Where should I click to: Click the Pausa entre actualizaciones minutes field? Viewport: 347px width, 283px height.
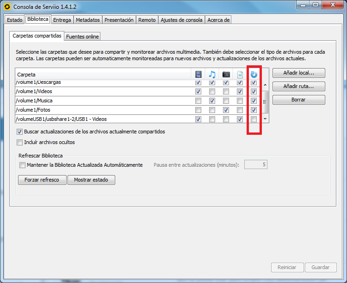click(255, 165)
